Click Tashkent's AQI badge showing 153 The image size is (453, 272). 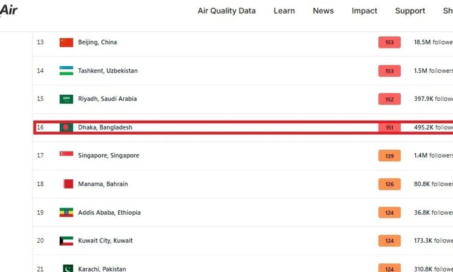point(390,71)
